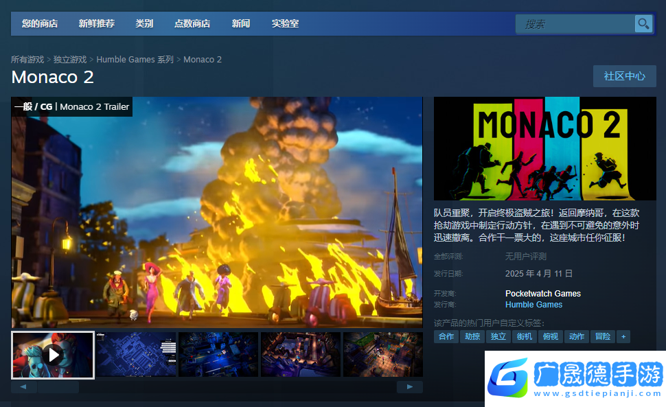Screen dimensions: 666x407
Task: Follow the 独立游戏 breadcrumb link
Action: click(70, 60)
